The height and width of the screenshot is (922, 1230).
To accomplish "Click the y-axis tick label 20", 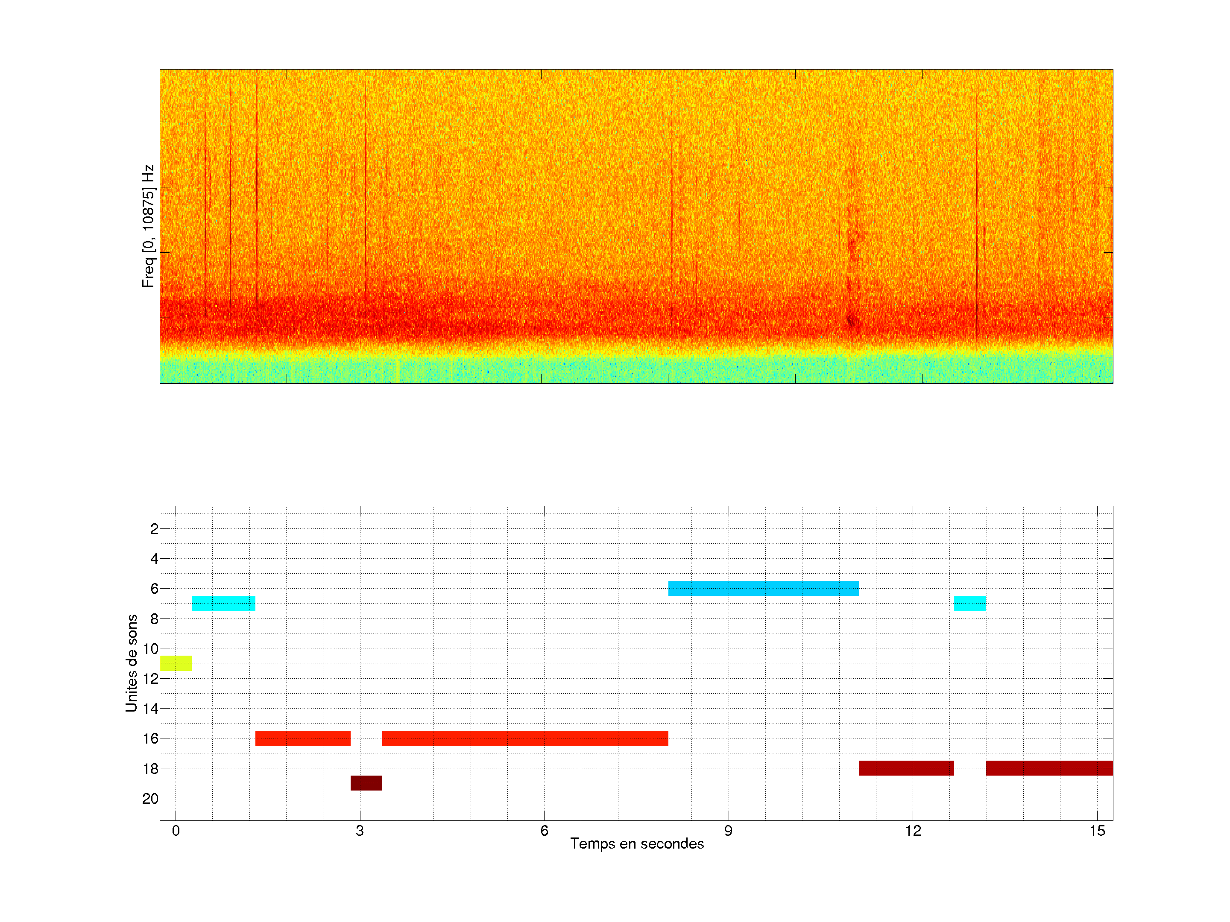I will tap(150, 799).
